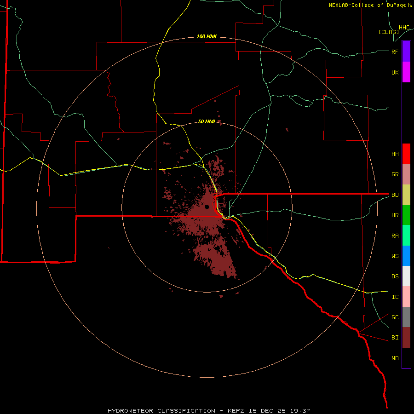This screenshot has height=414, width=414.
Task: Click the UK magenta legend swatch
Action: pos(406,72)
